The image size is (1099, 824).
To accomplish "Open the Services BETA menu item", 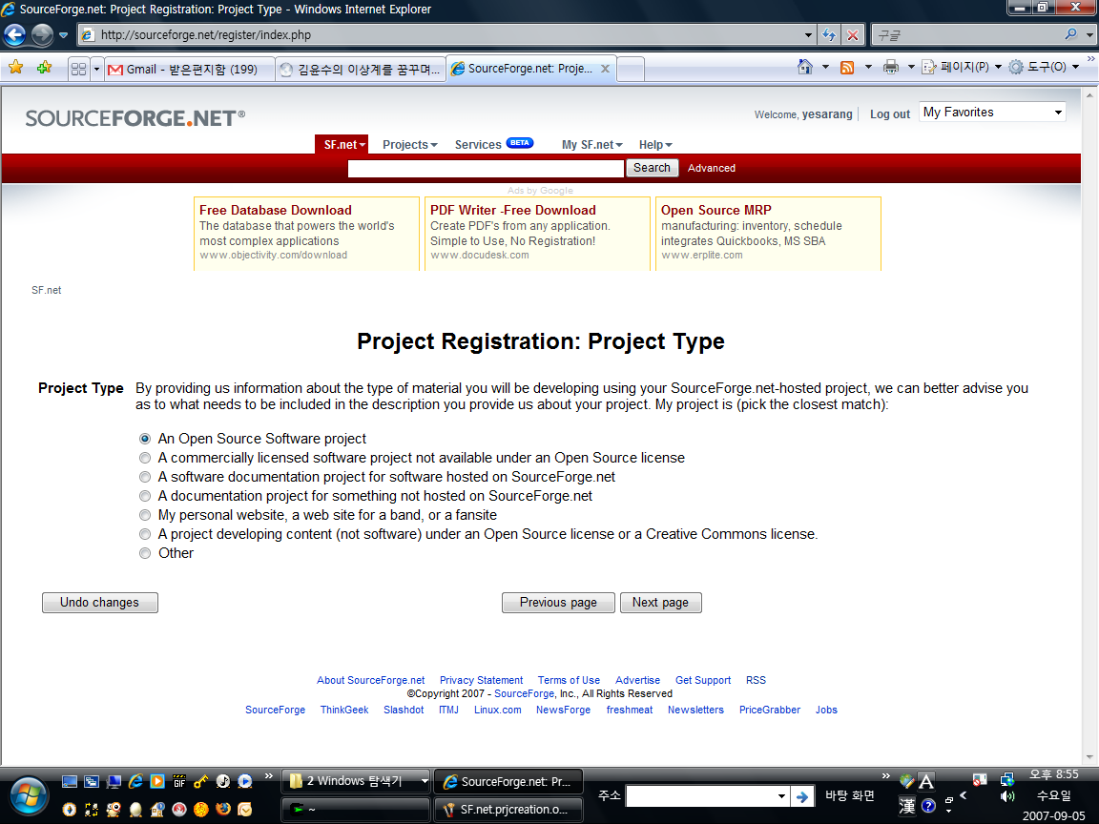I will (x=494, y=144).
